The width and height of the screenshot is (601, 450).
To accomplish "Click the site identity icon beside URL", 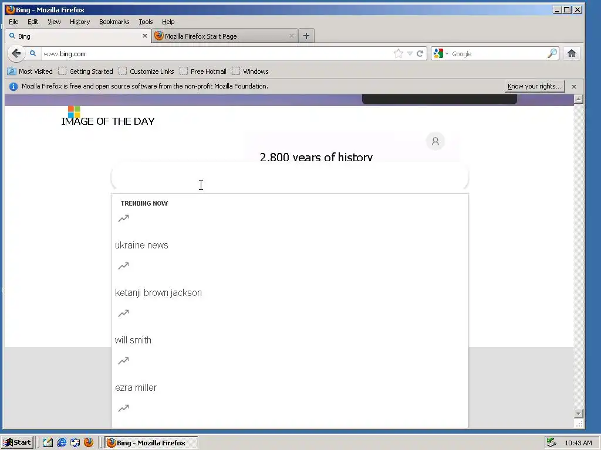I will 33,53.
